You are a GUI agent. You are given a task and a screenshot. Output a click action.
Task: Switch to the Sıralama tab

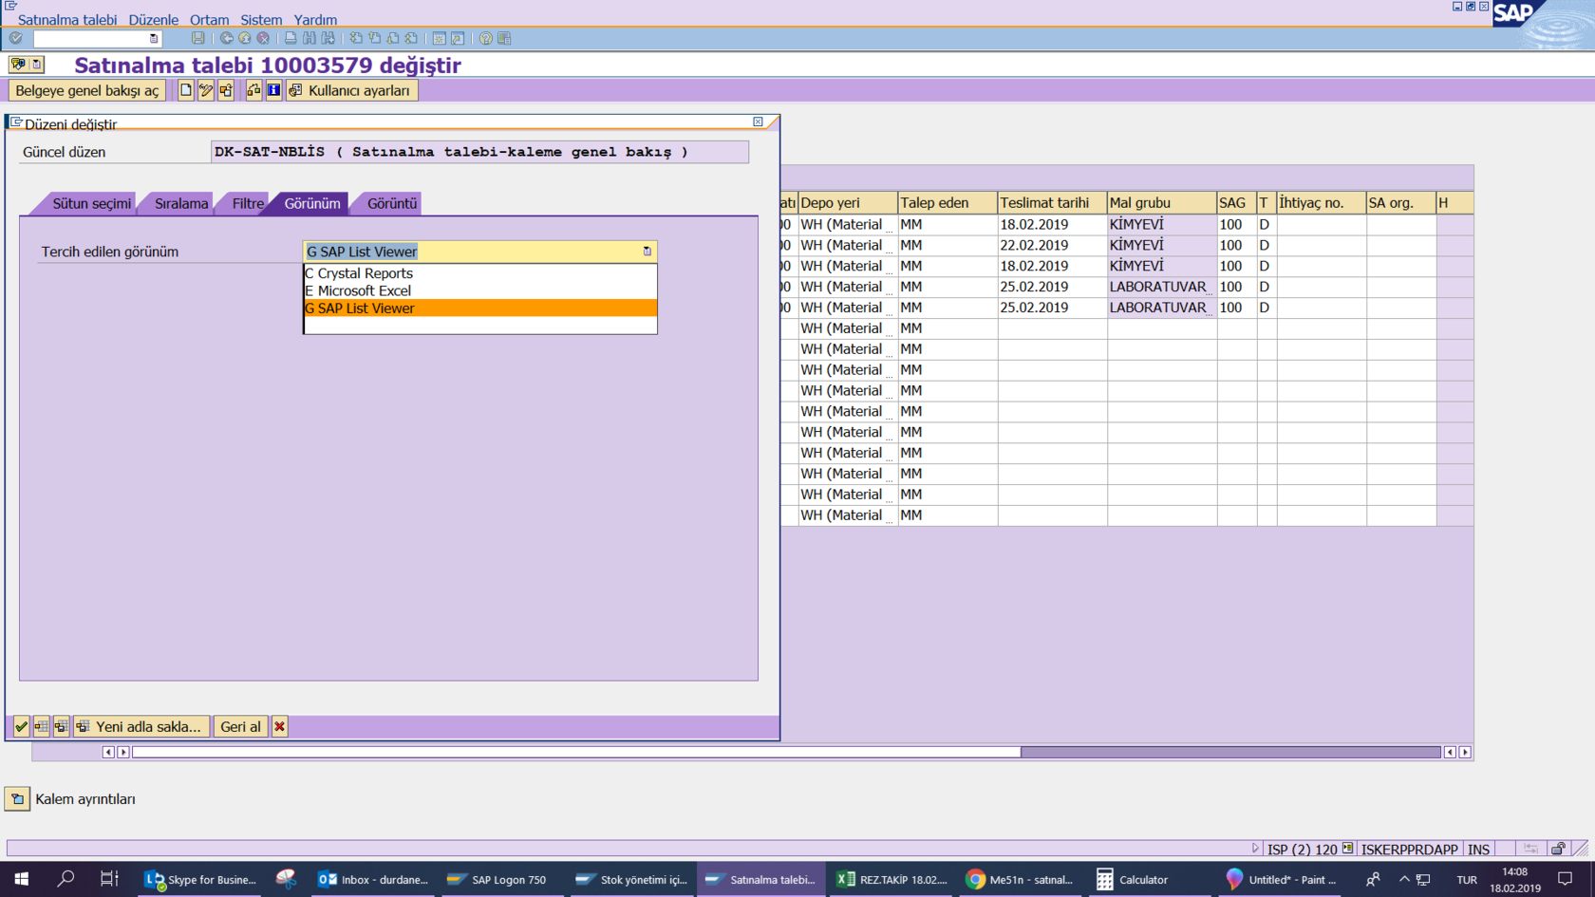181,203
